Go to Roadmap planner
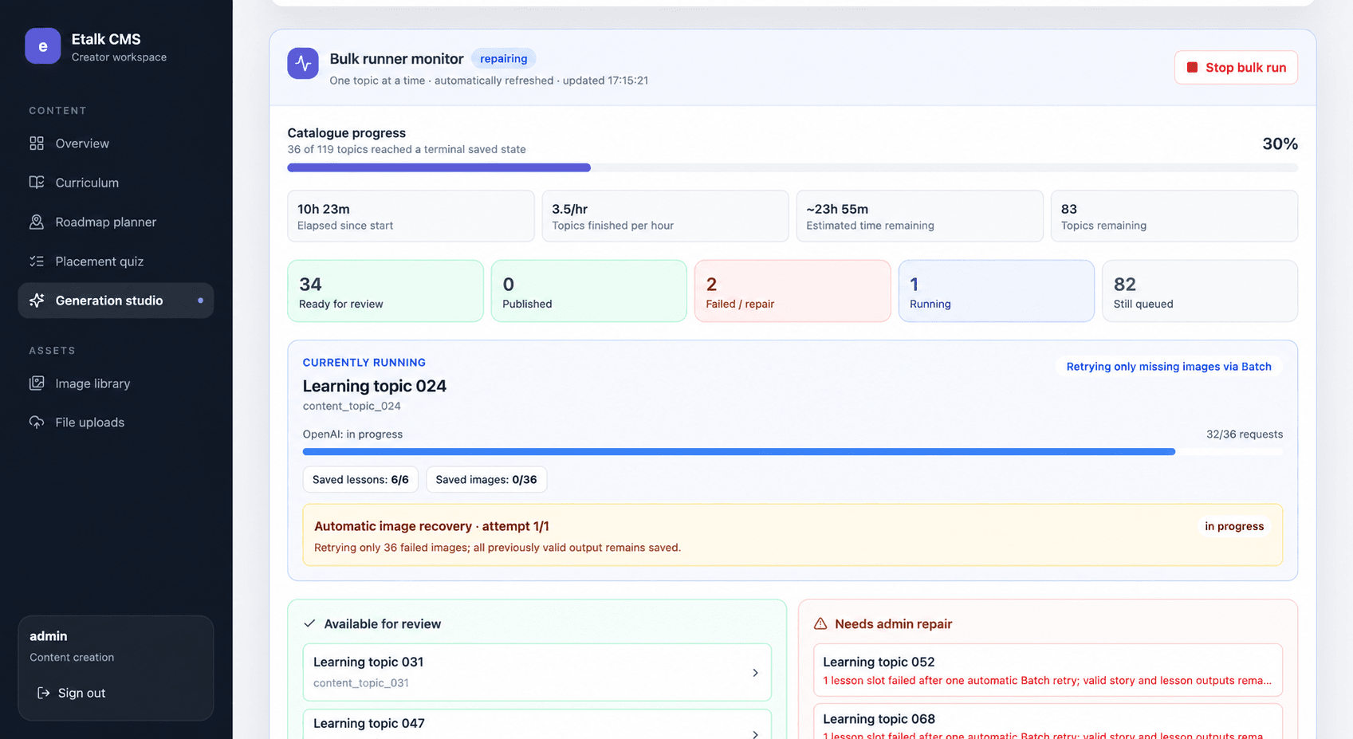 tap(116, 222)
